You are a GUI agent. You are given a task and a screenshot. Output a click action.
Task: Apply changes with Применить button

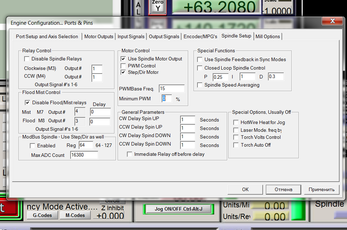(321, 189)
